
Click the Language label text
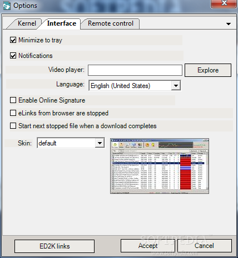coord(70,84)
